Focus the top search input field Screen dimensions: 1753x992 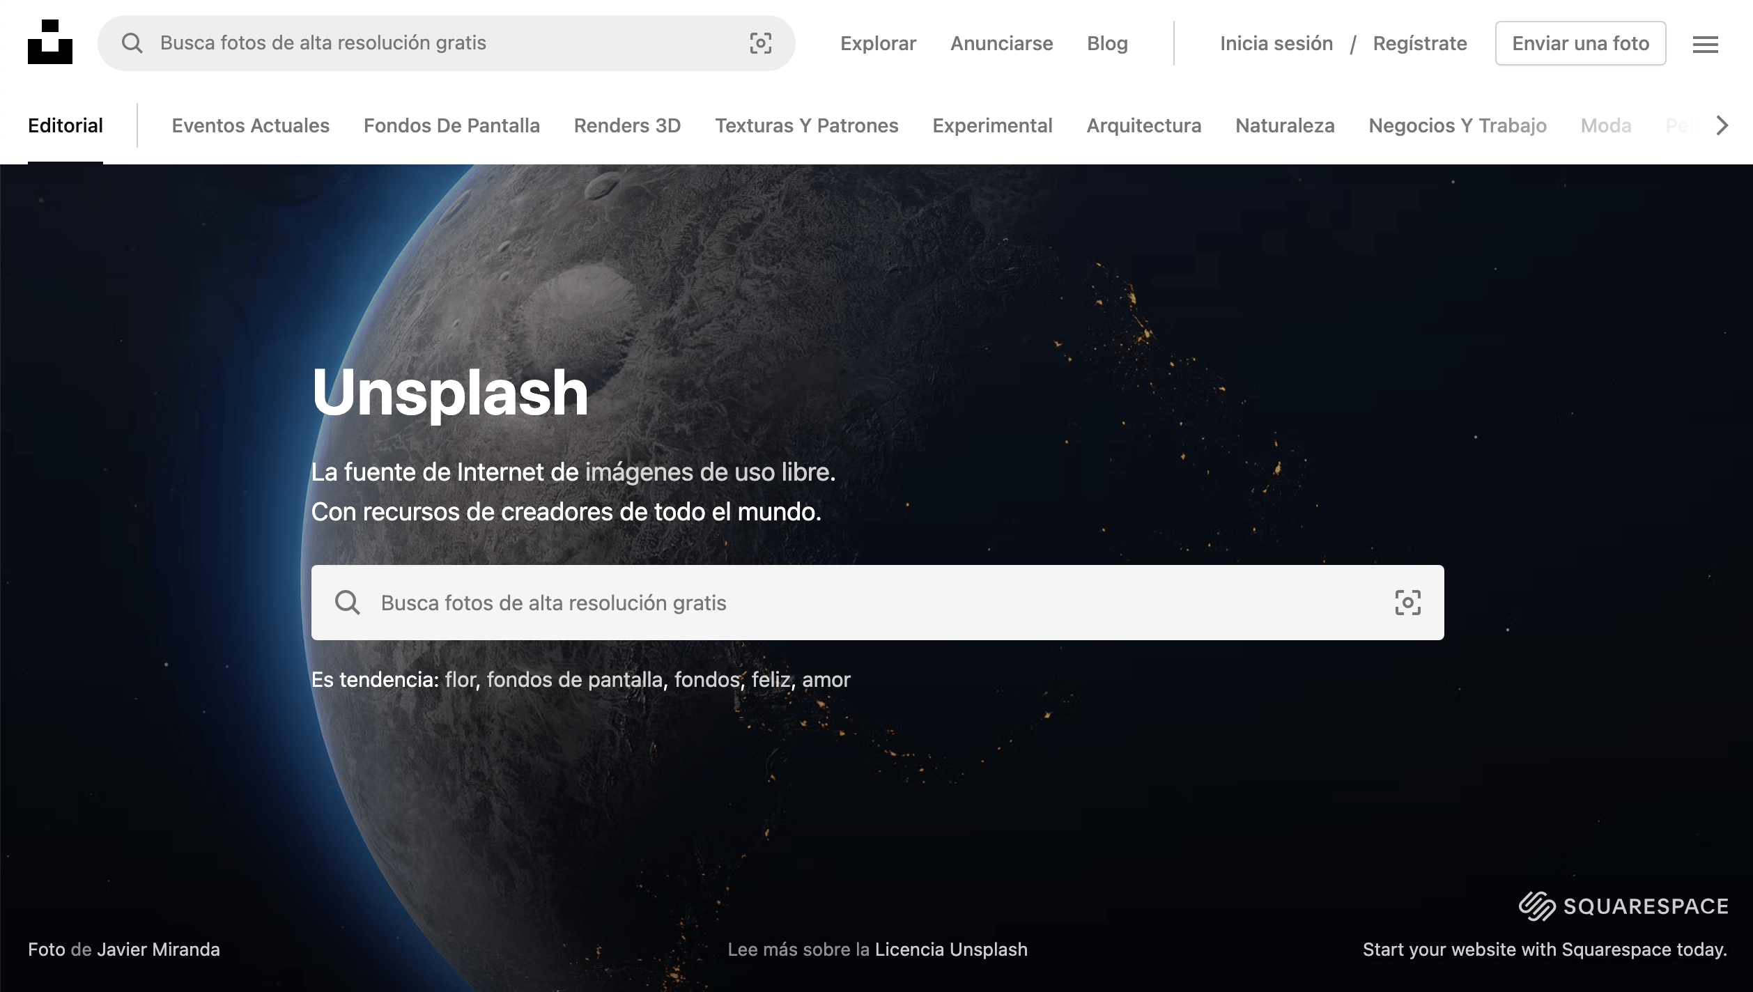tap(446, 43)
